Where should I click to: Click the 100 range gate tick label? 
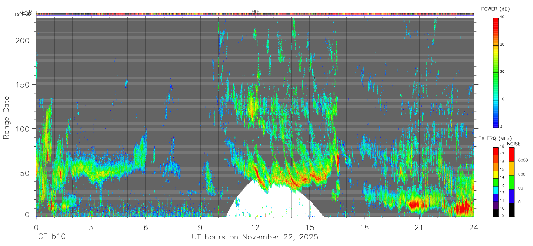[23, 129]
